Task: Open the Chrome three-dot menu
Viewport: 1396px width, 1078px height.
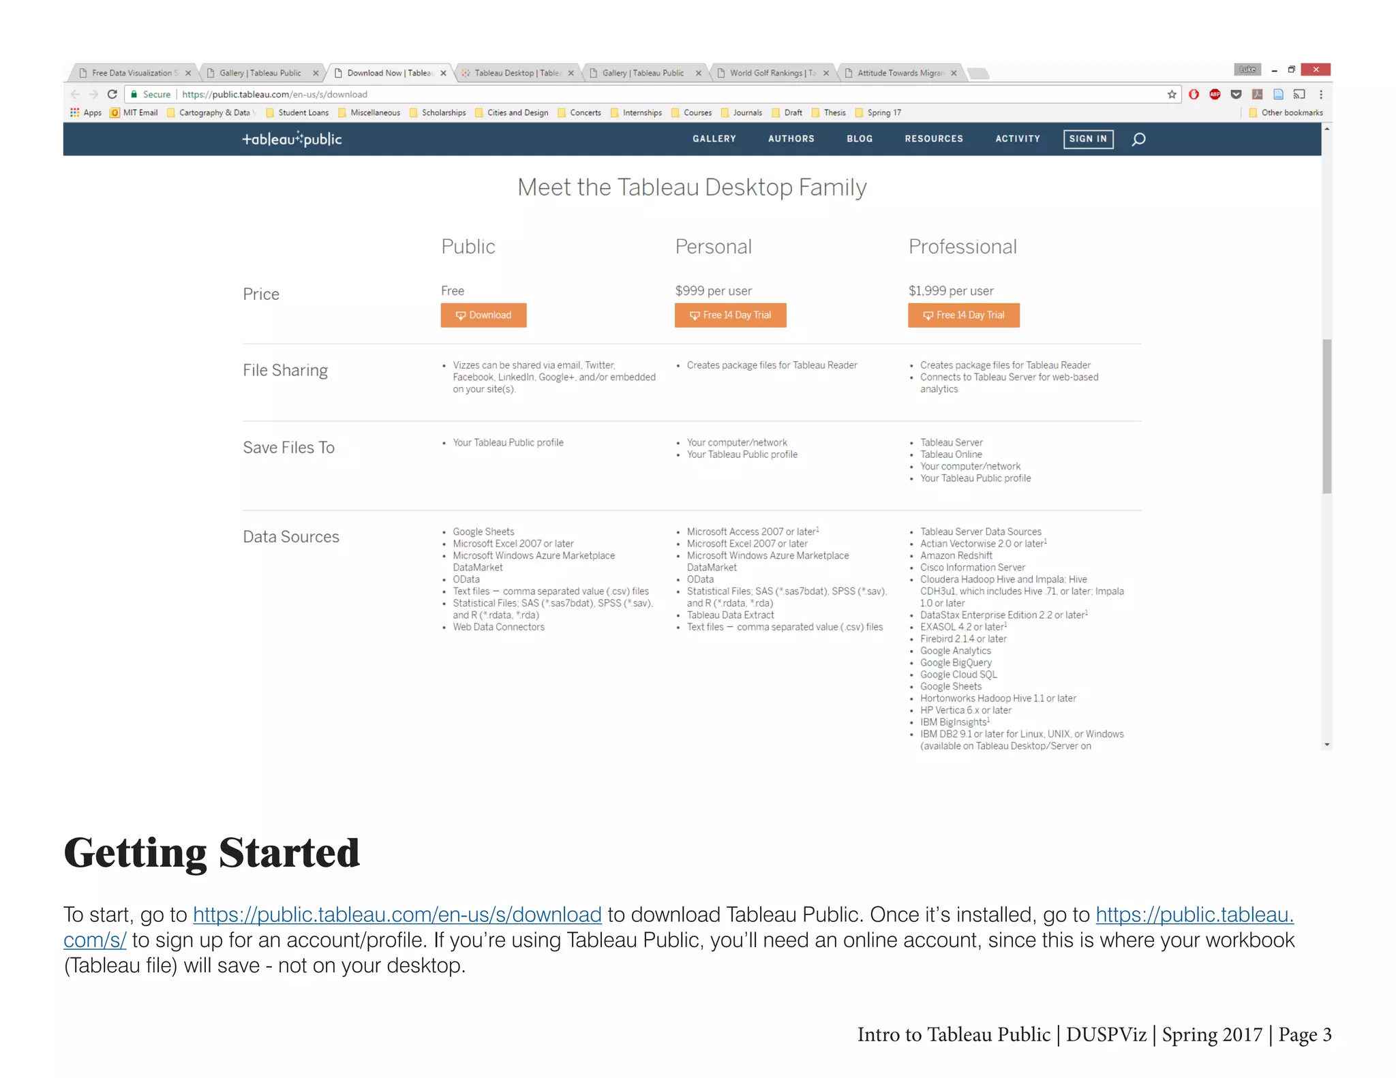Action: point(1321,94)
